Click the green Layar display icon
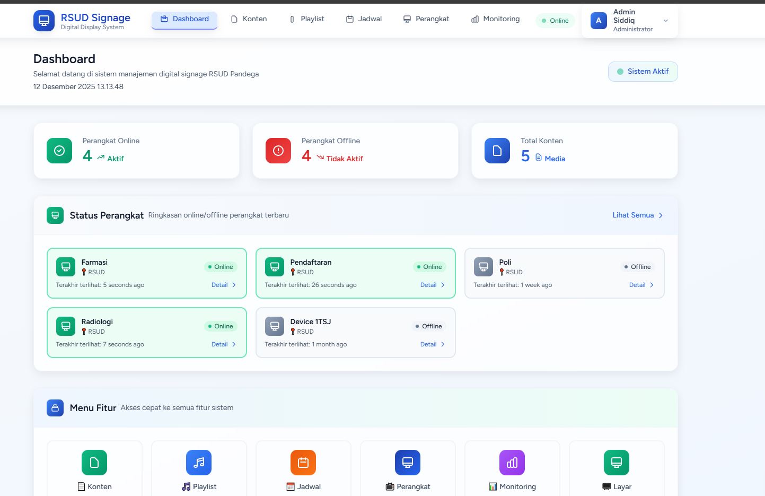This screenshot has height=496, width=765. (x=617, y=463)
